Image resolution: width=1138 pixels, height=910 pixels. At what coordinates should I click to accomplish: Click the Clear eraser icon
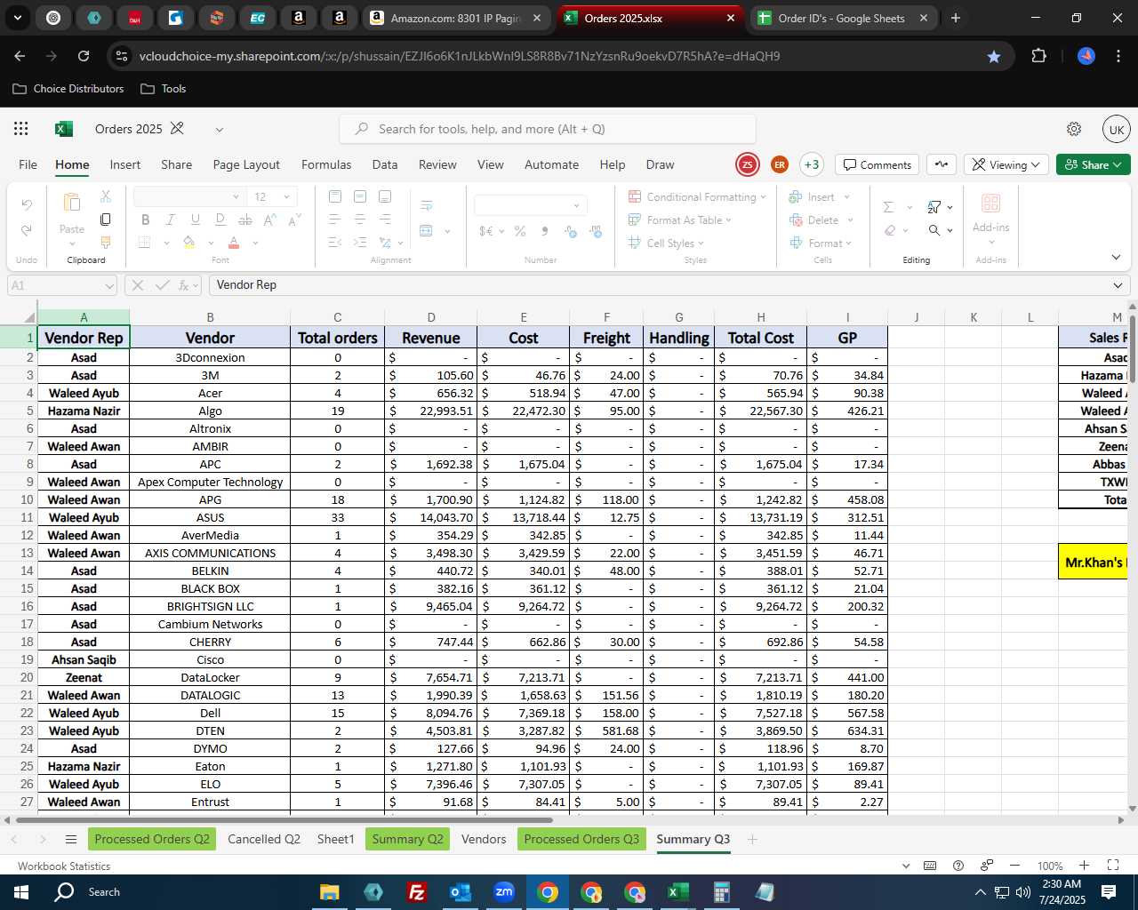(890, 230)
